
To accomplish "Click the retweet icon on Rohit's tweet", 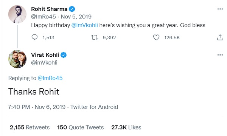I will tap(95, 37).
